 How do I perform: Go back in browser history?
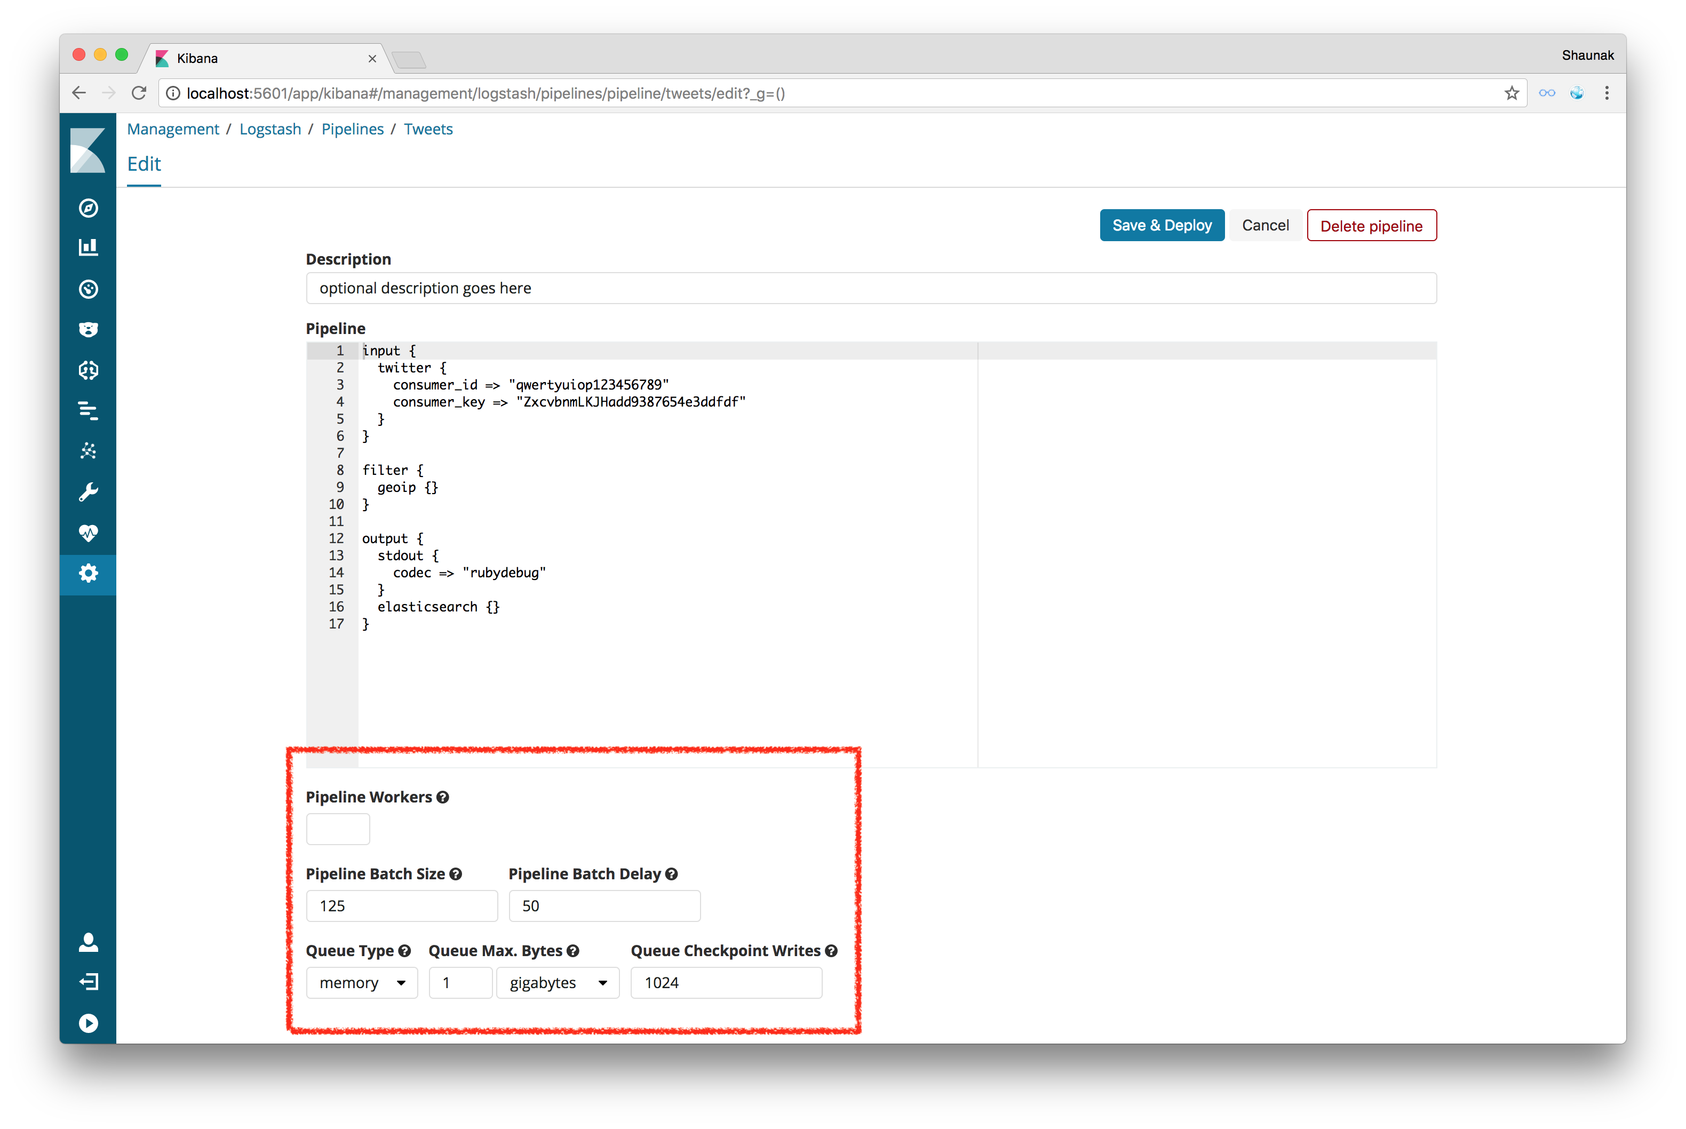[79, 93]
